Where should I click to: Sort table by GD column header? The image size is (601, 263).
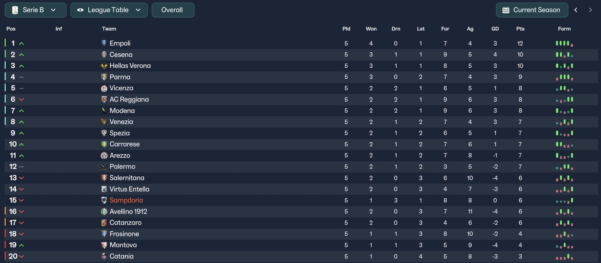click(x=495, y=29)
